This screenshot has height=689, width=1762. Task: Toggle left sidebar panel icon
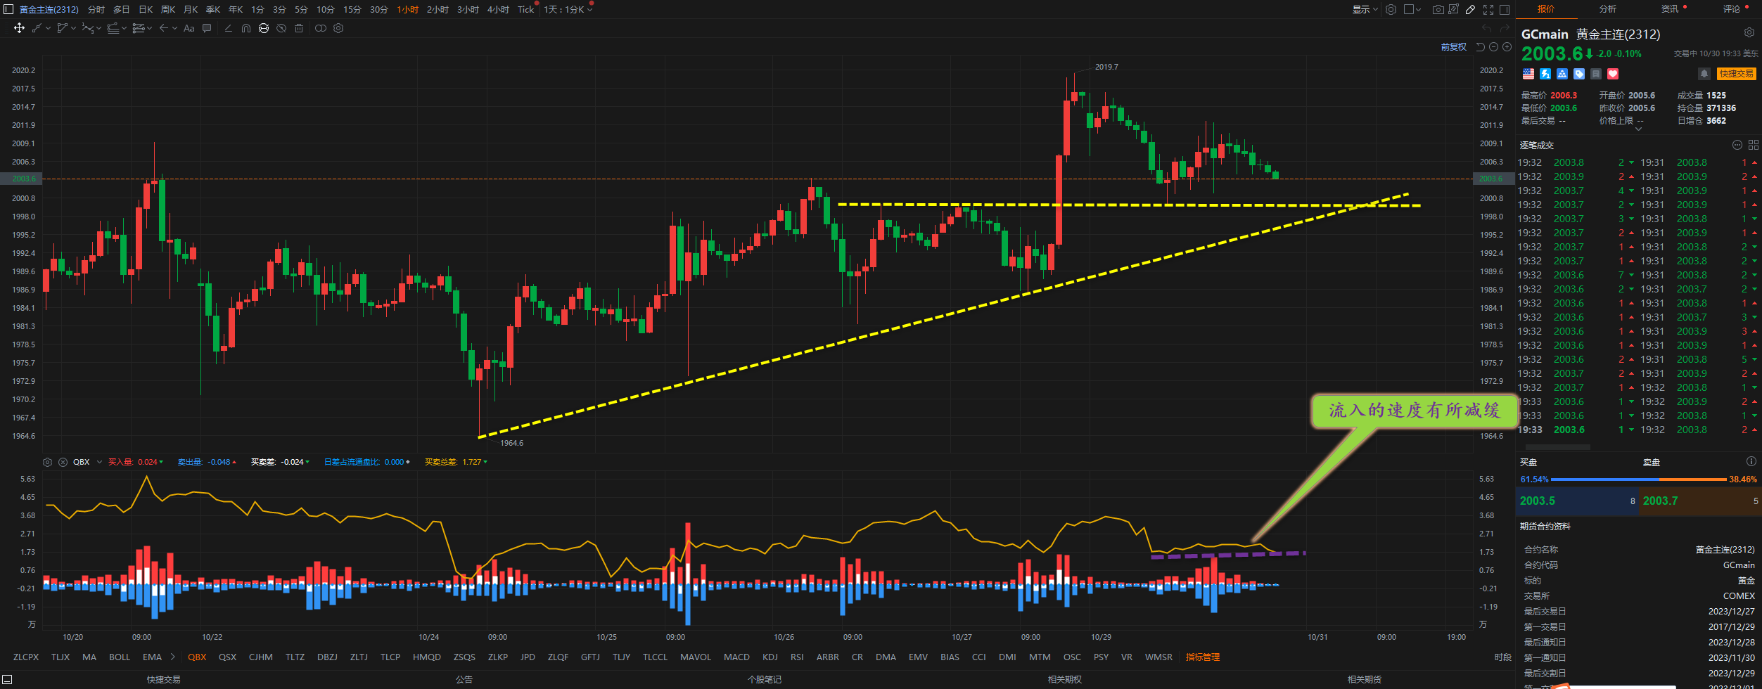coord(8,9)
